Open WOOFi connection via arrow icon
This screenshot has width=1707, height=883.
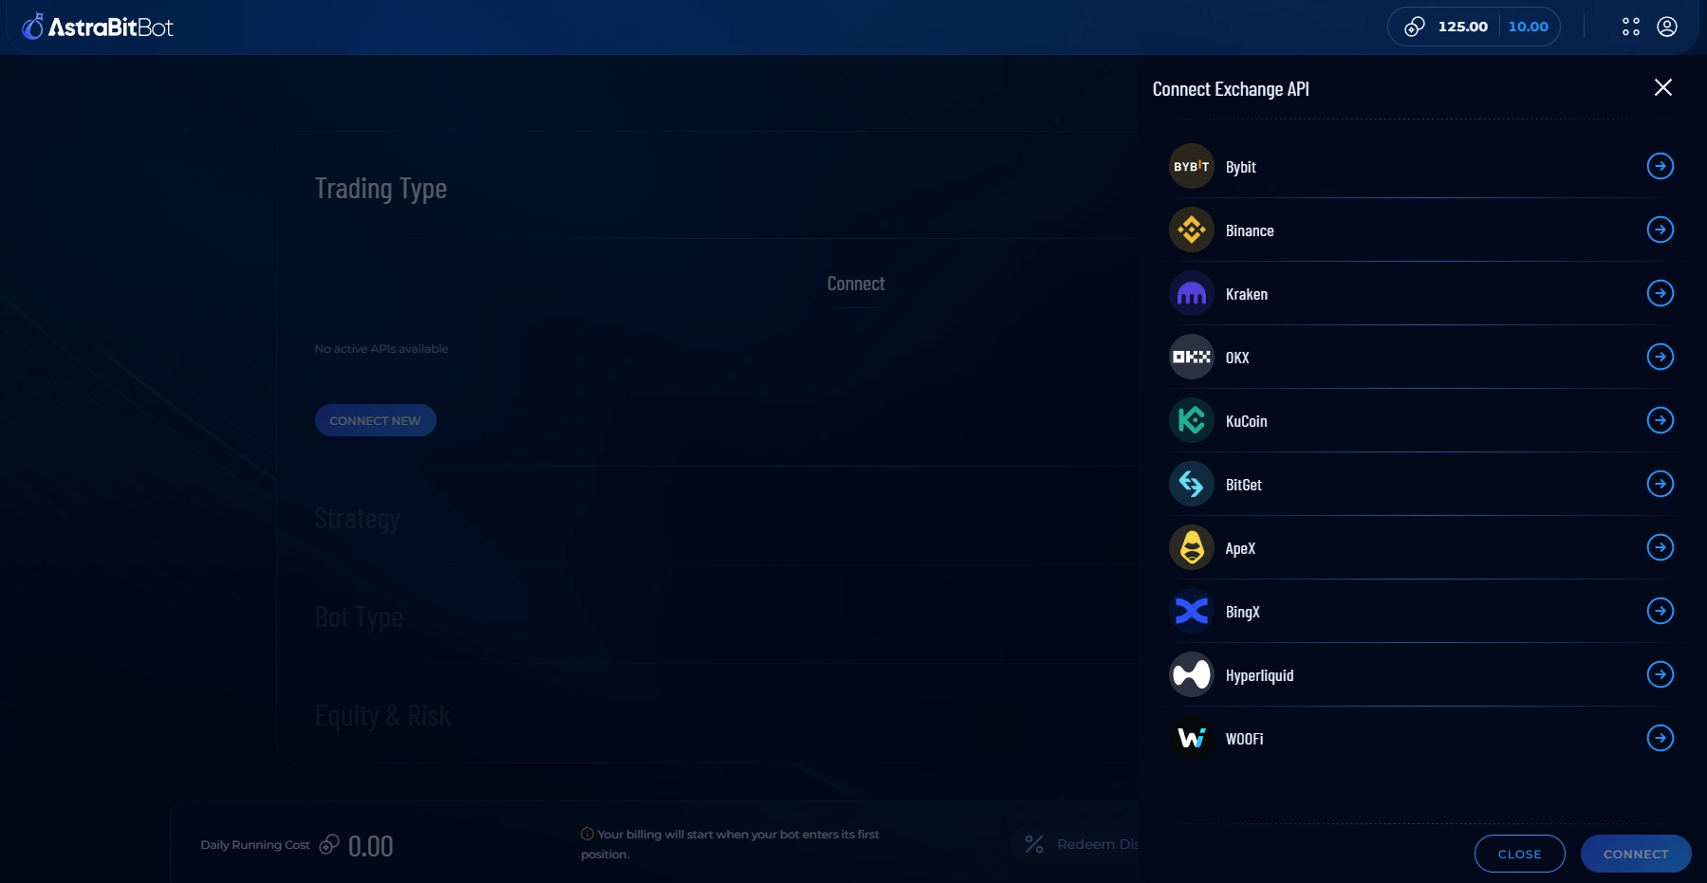tap(1661, 738)
